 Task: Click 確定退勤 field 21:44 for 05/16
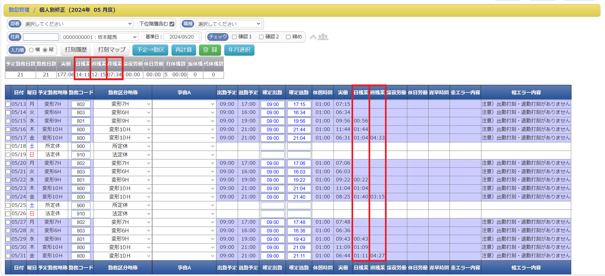(x=299, y=130)
